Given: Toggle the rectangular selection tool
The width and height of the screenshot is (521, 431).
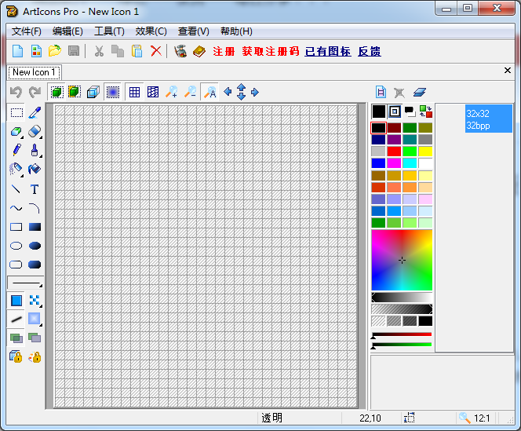Looking at the screenshot, I should tap(16, 113).
